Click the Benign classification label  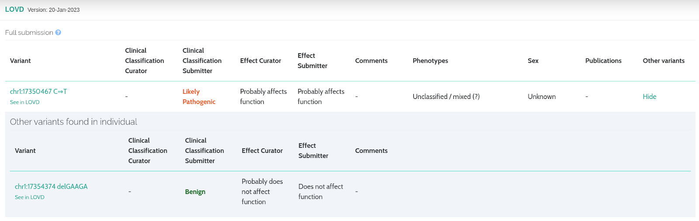click(x=195, y=192)
